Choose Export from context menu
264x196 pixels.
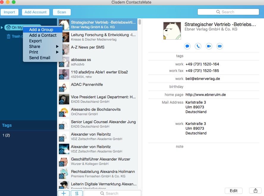tap(43, 41)
